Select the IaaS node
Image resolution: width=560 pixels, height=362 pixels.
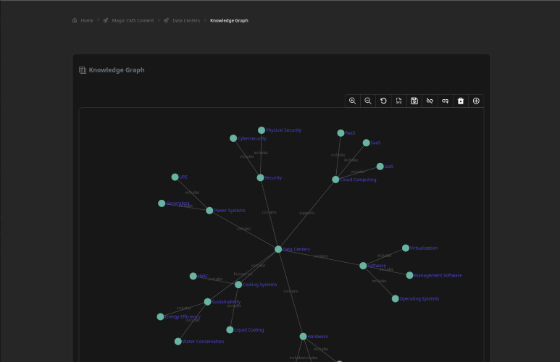coord(380,167)
